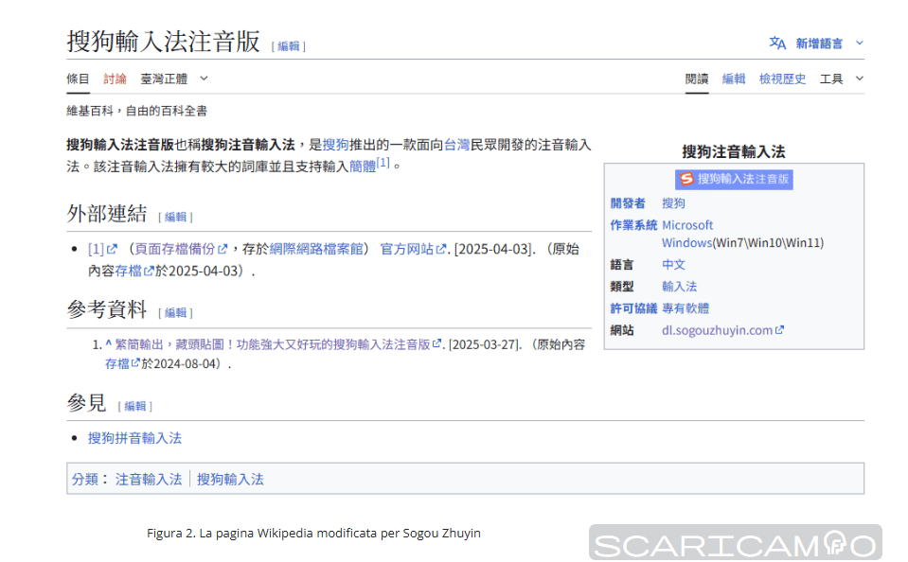Open the dl.sogouzhuyin.com website link
This screenshot has width=908, height=562.
click(x=717, y=330)
